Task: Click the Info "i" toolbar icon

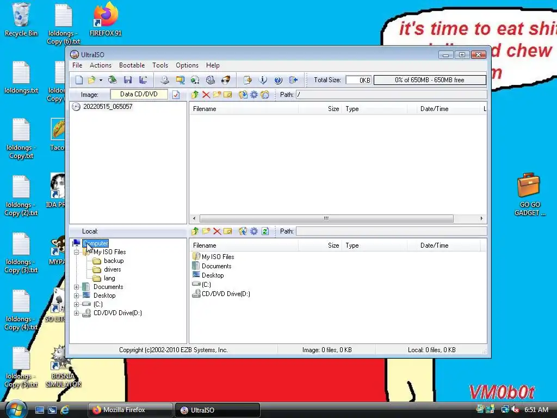Action: 263,80
